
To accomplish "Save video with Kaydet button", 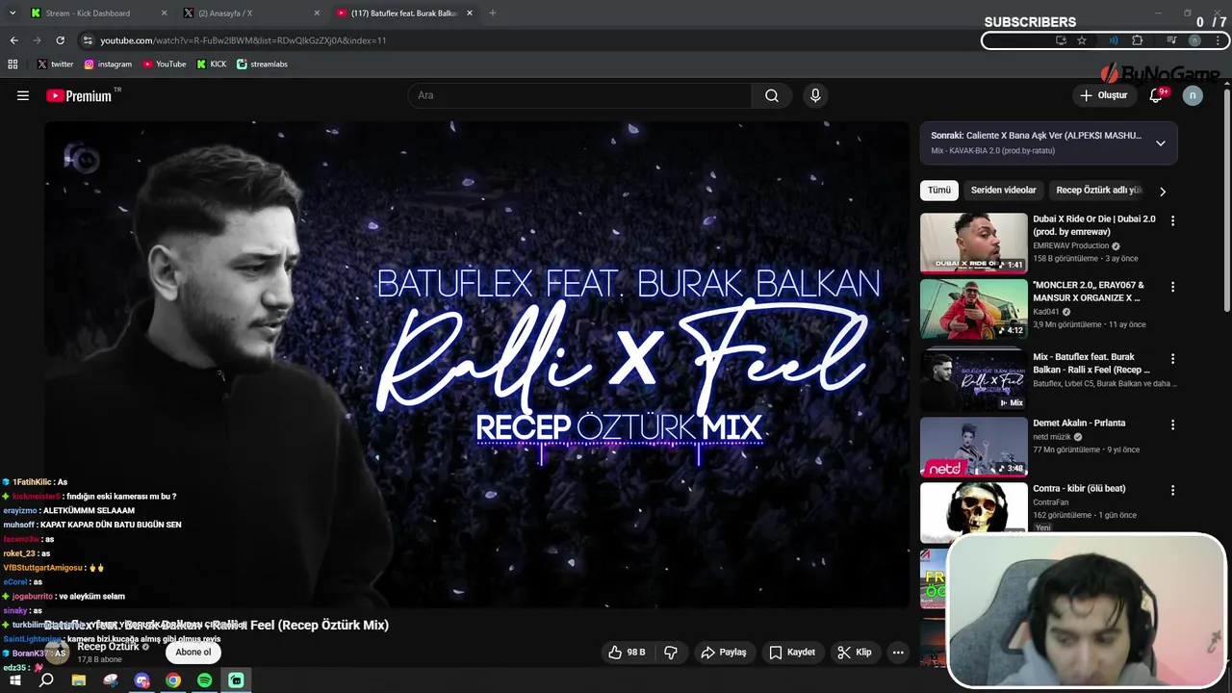I will 791,653.
